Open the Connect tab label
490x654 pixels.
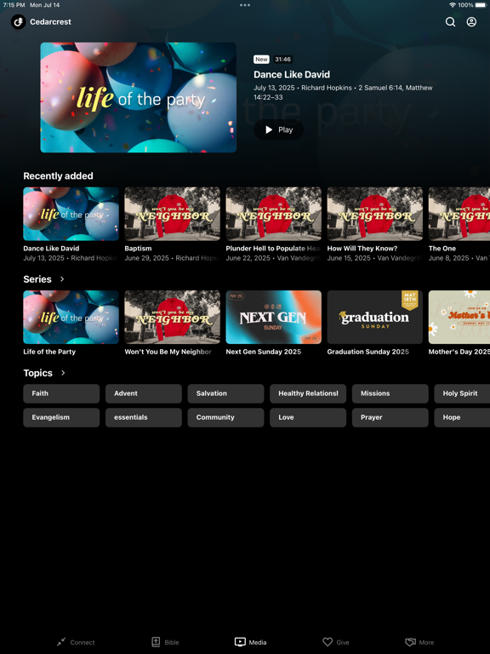click(83, 642)
